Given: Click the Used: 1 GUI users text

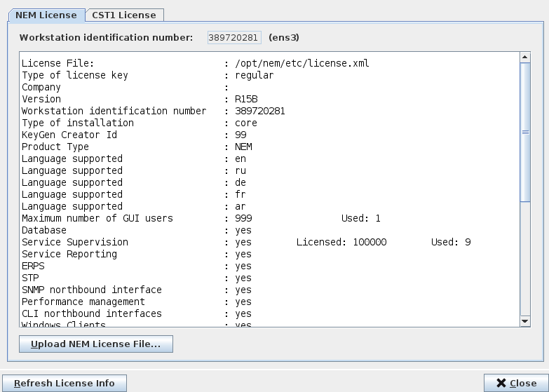Looking at the screenshot, I should [x=360, y=218].
